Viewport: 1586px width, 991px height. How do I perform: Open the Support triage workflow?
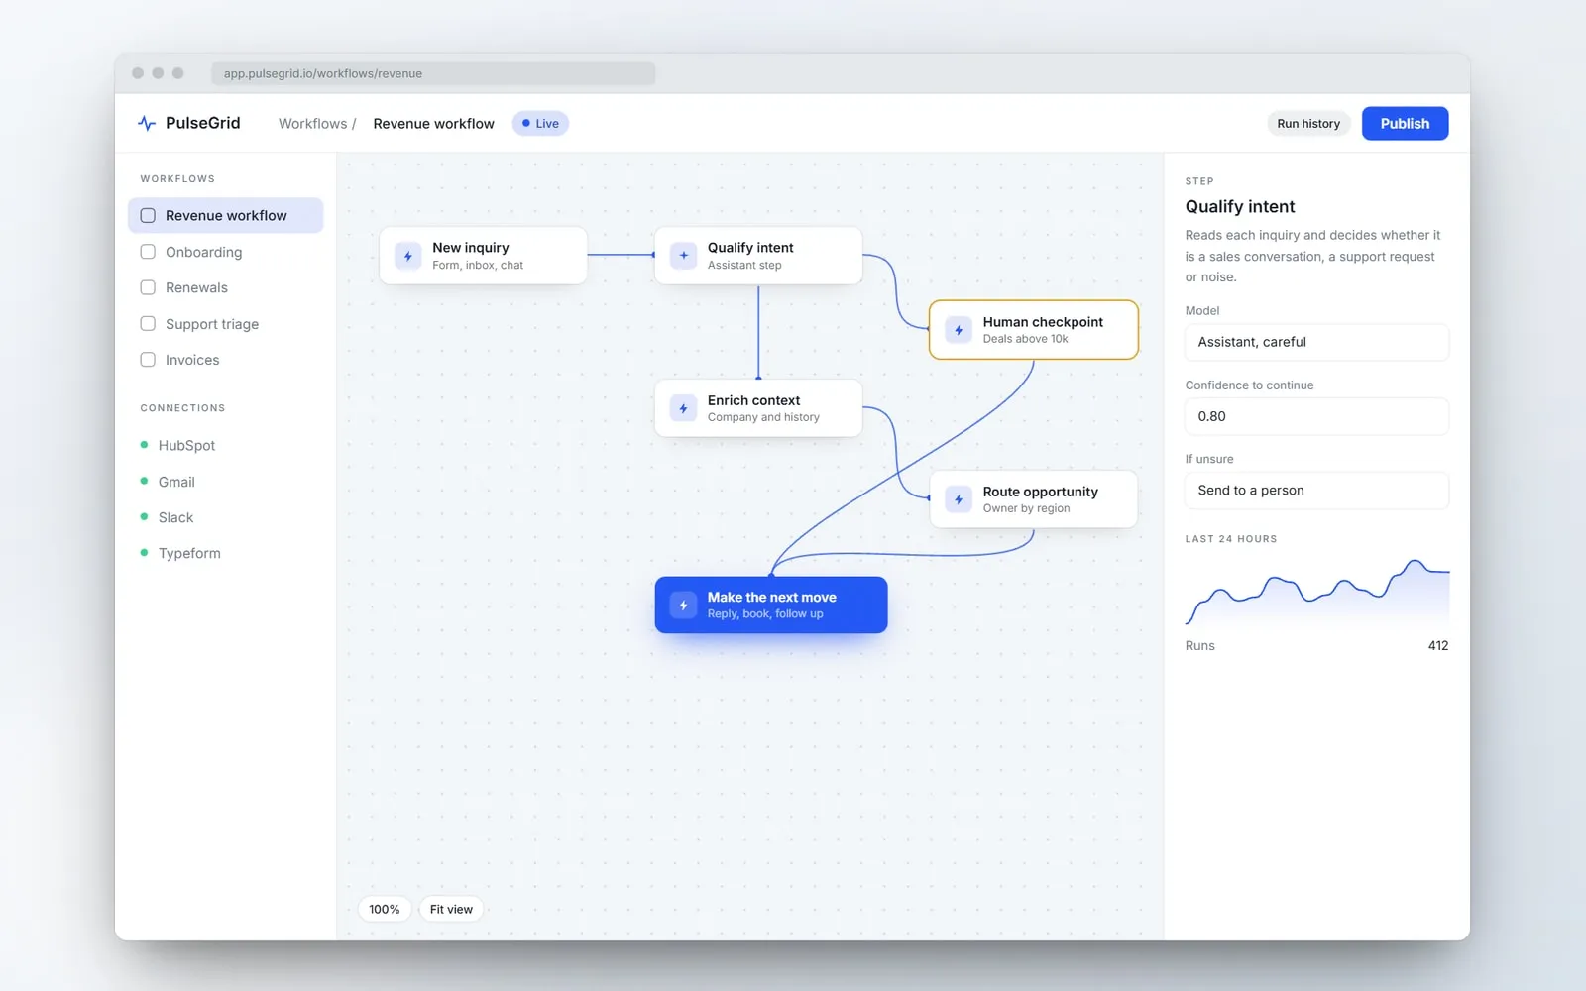225,324
